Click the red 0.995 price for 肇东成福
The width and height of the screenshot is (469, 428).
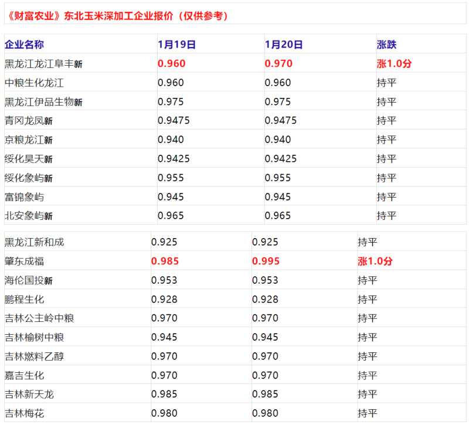coord(266,261)
